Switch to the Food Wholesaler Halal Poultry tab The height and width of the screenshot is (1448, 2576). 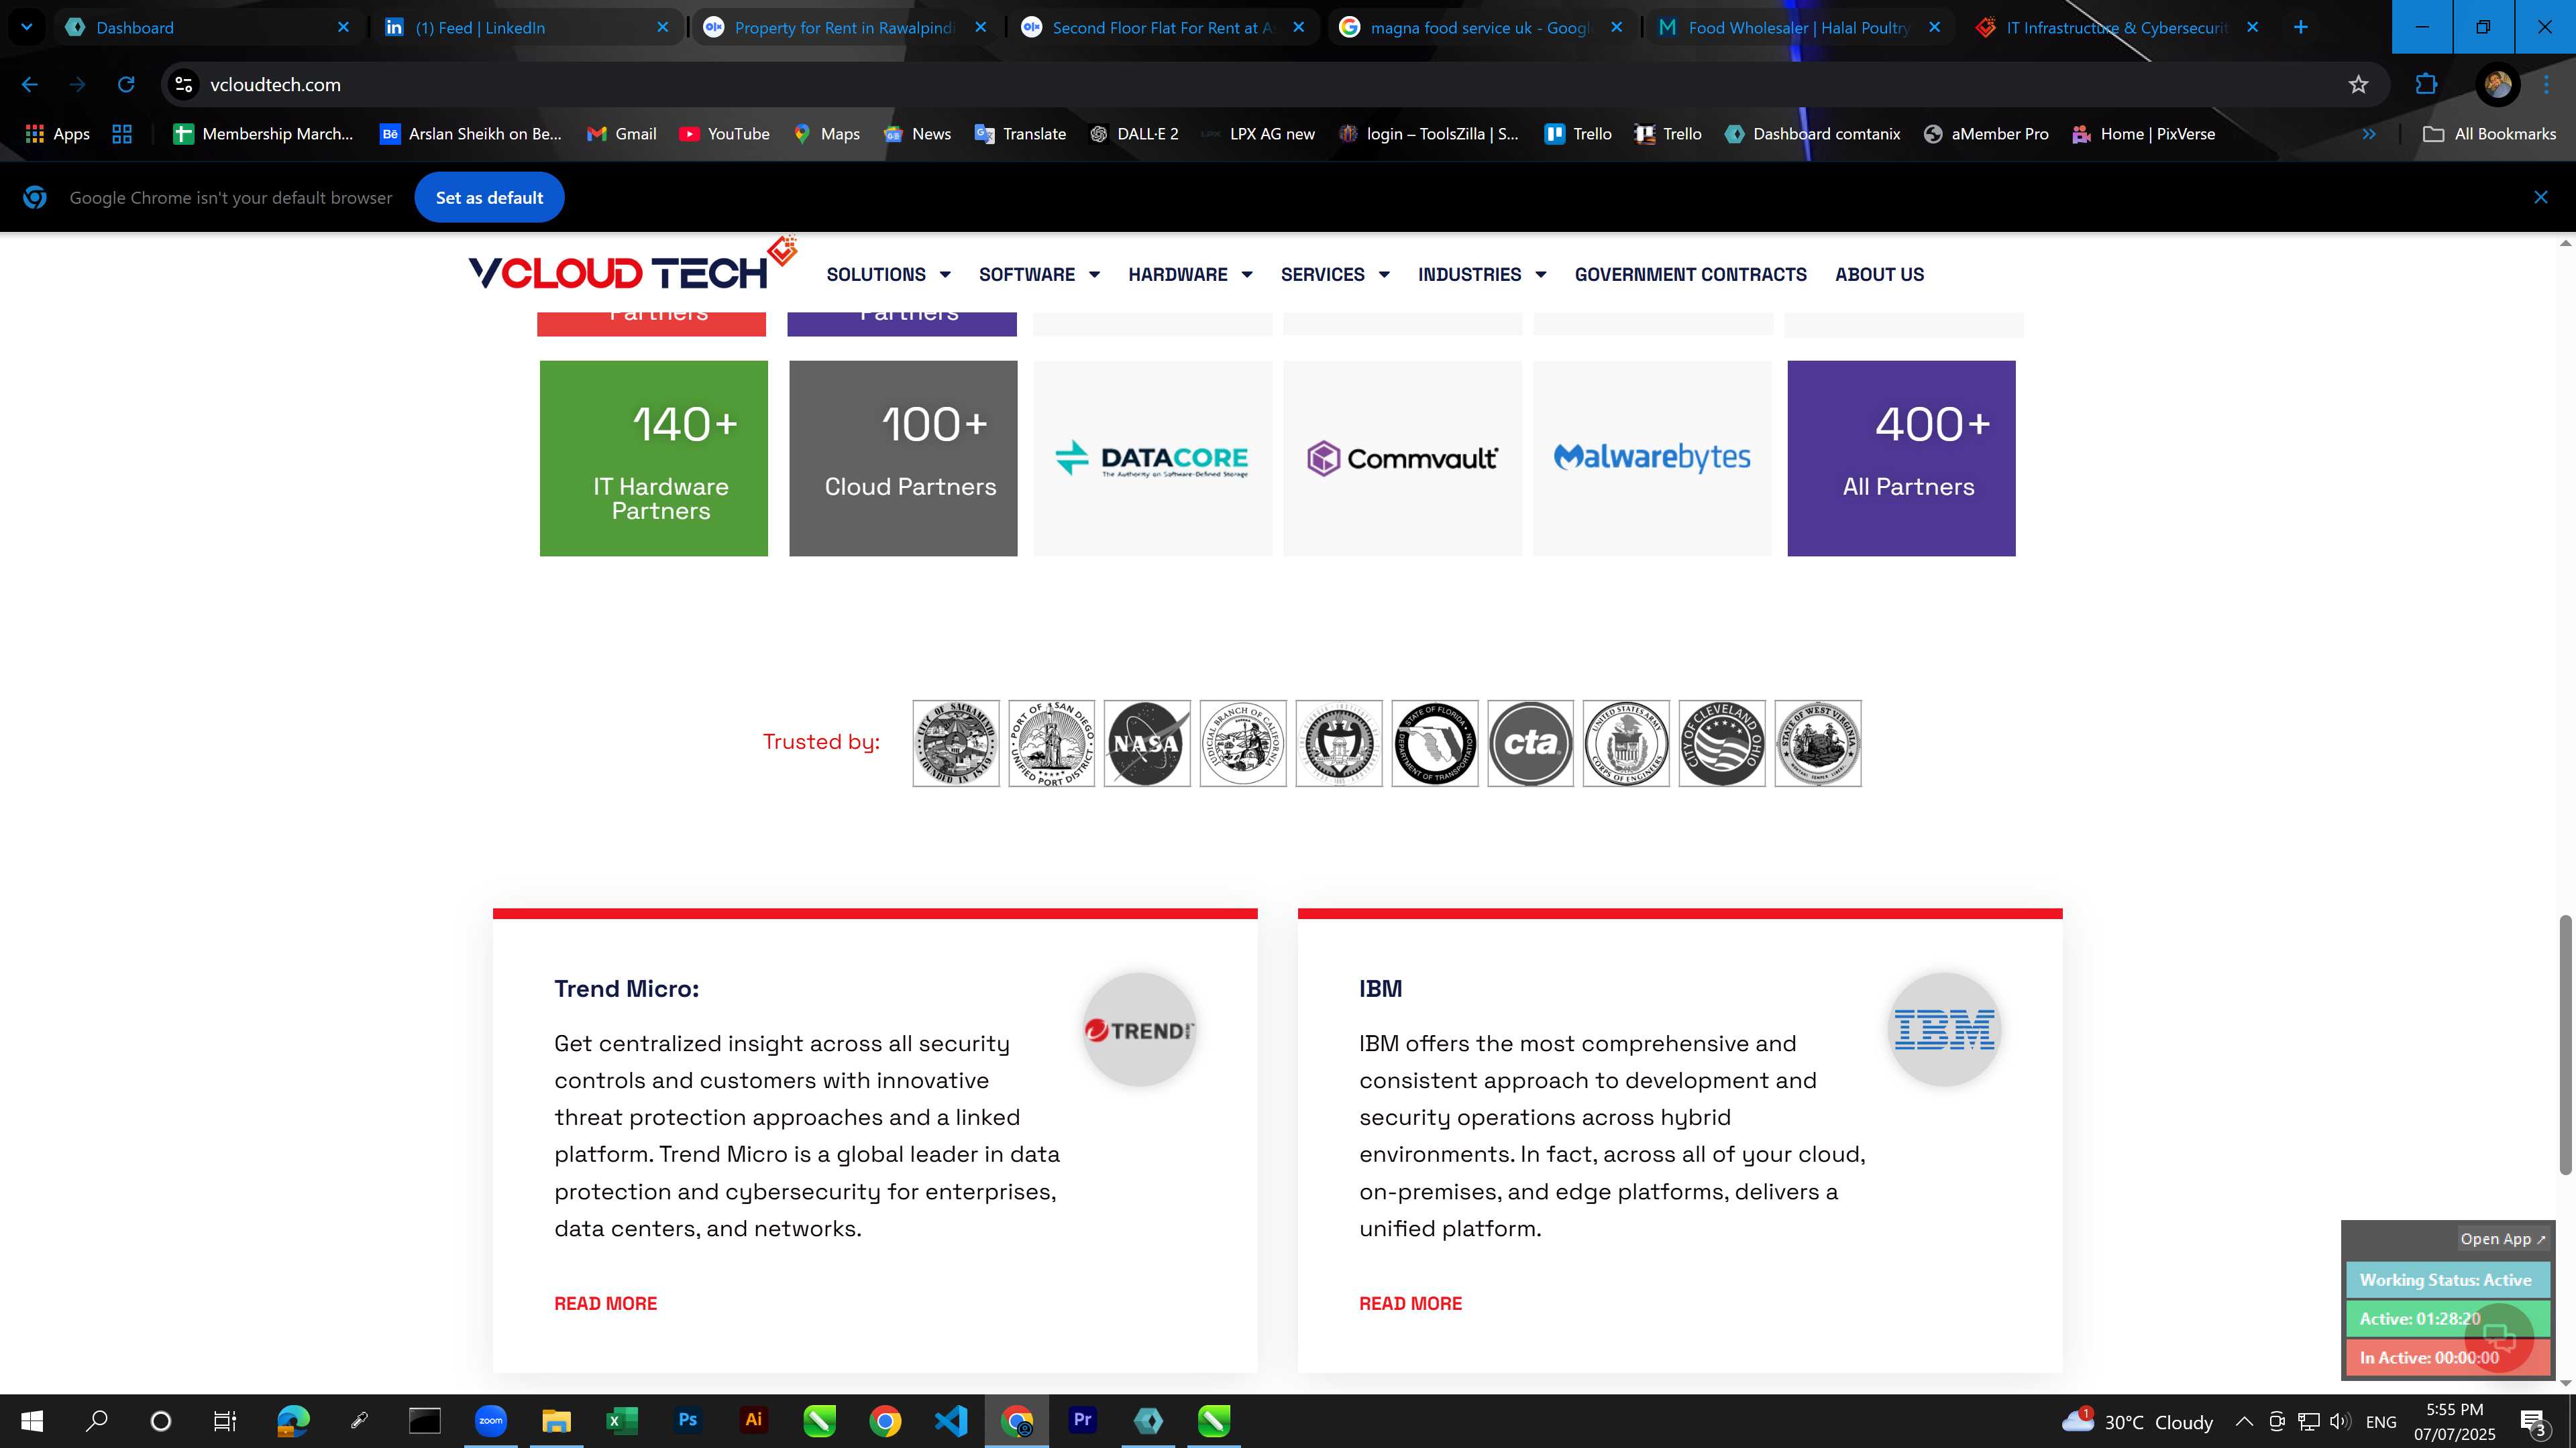(x=1798, y=27)
